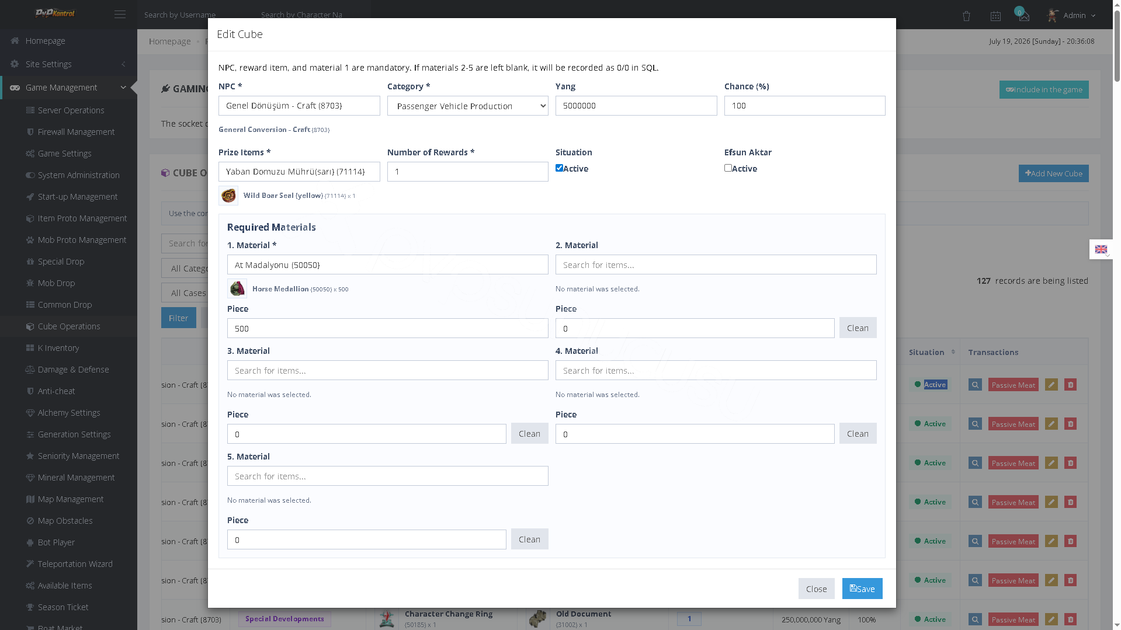Image resolution: width=1121 pixels, height=630 pixels.
Task: Click the pencil edit icon in first row
Action: point(1051,385)
